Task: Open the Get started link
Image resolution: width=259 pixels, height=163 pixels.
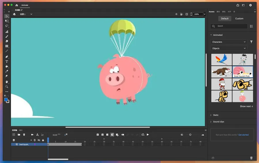Action: (x=243, y=135)
